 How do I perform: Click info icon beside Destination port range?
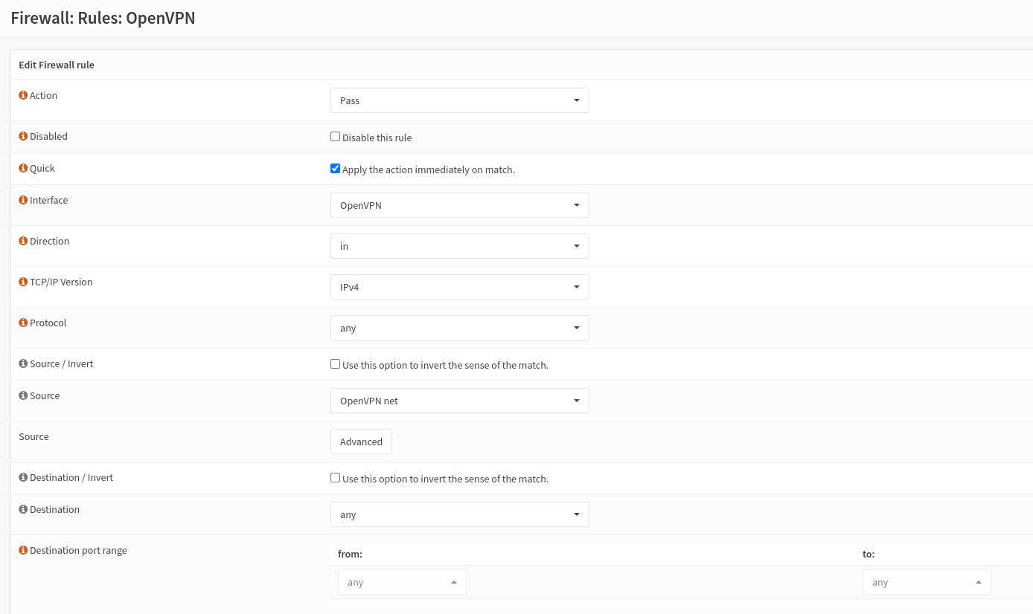tap(23, 551)
